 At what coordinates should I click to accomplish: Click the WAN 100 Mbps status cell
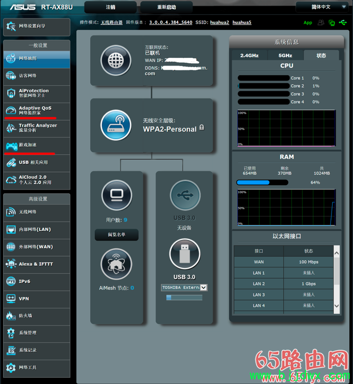[x=308, y=262]
